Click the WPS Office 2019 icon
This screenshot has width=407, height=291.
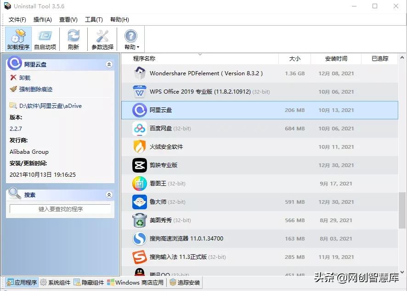pyautogui.click(x=139, y=92)
